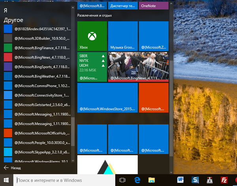Click the light-blue SkypeApp icon
Image resolution: width=237 pixels, height=186 pixels.
[8, 152]
